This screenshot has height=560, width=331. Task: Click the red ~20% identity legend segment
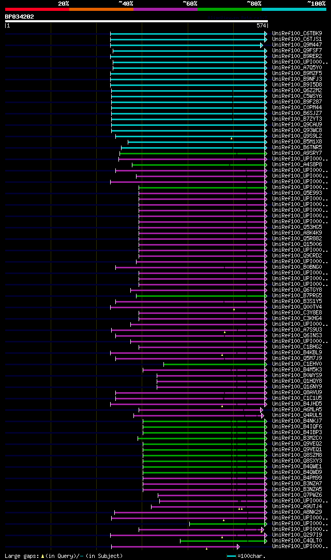[37, 9]
